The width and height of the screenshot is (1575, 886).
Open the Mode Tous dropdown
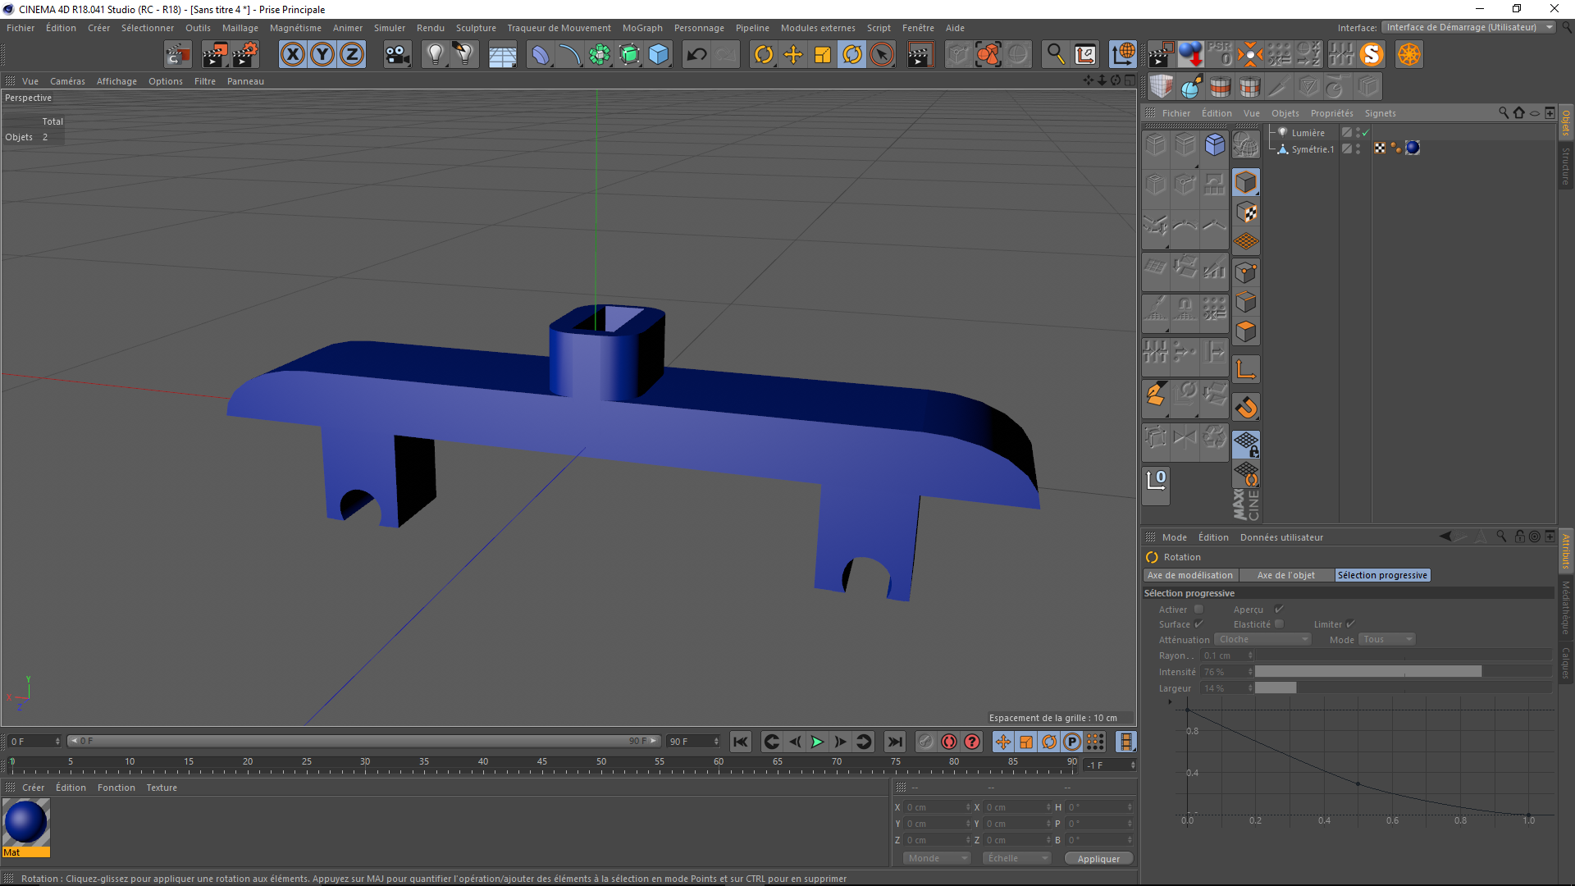point(1388,640)
